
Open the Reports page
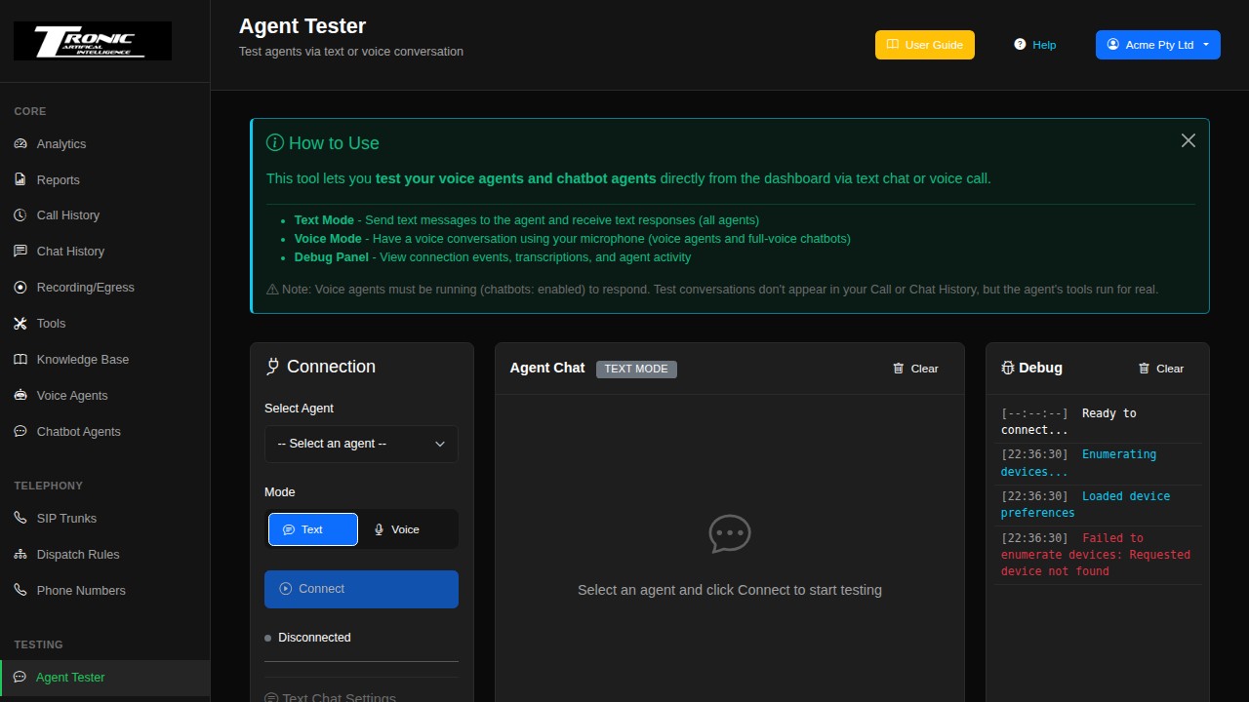pos(104,179)
